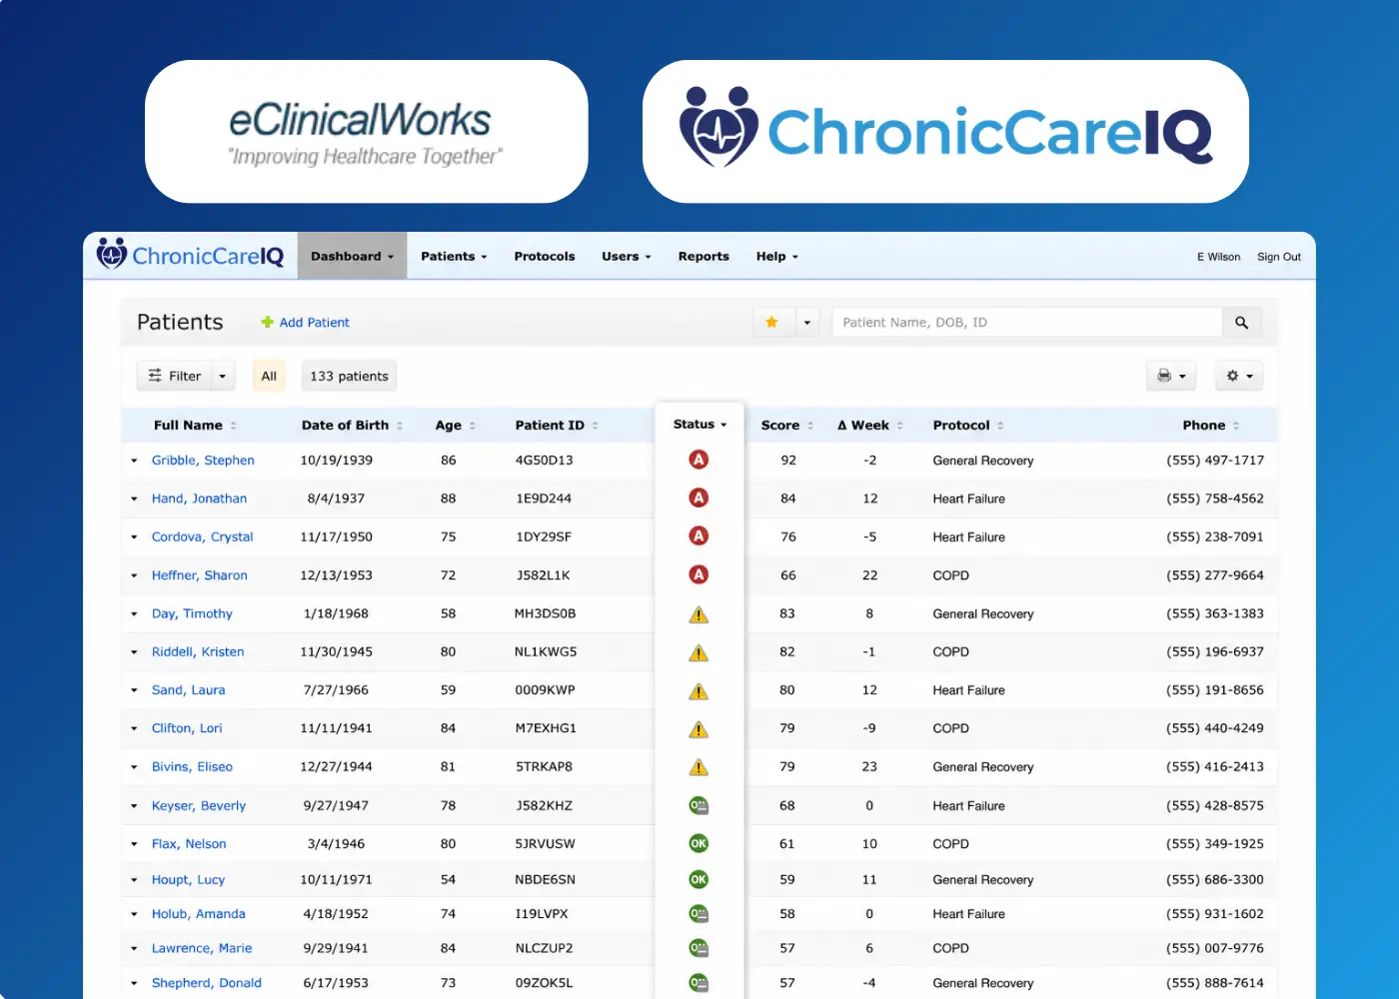
Task: Click warning status icon for Sand, Laura
Action: tap(699, 690)
